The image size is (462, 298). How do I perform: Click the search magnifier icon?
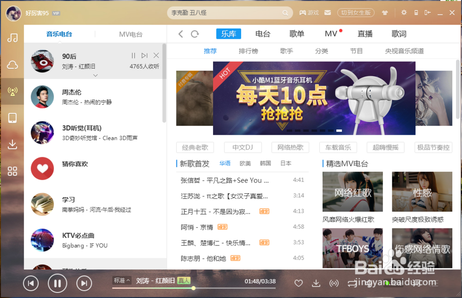pos(285,13)
